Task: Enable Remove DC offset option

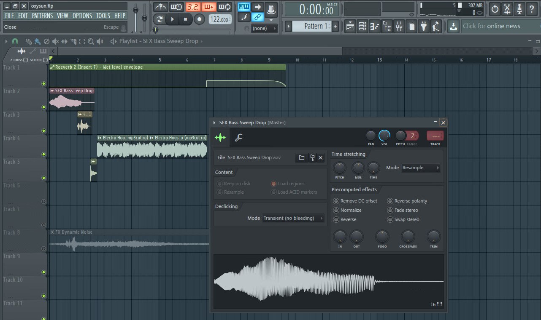Action: tap(336, 201)
